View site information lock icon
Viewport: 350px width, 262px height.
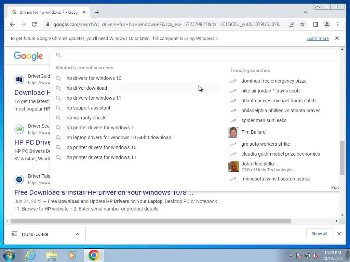coord(48,24)
